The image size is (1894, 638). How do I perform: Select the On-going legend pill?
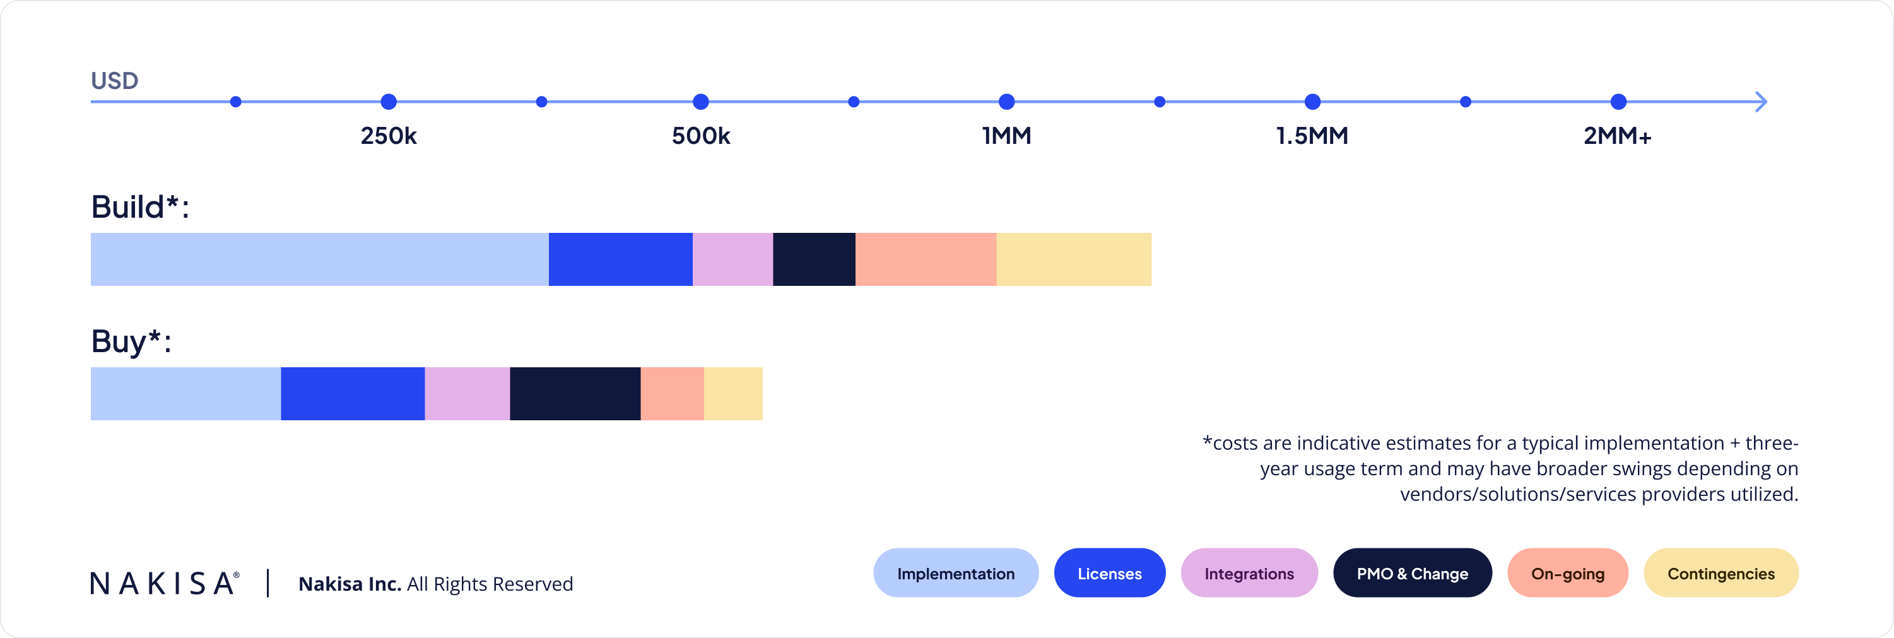click(1567, 574)
